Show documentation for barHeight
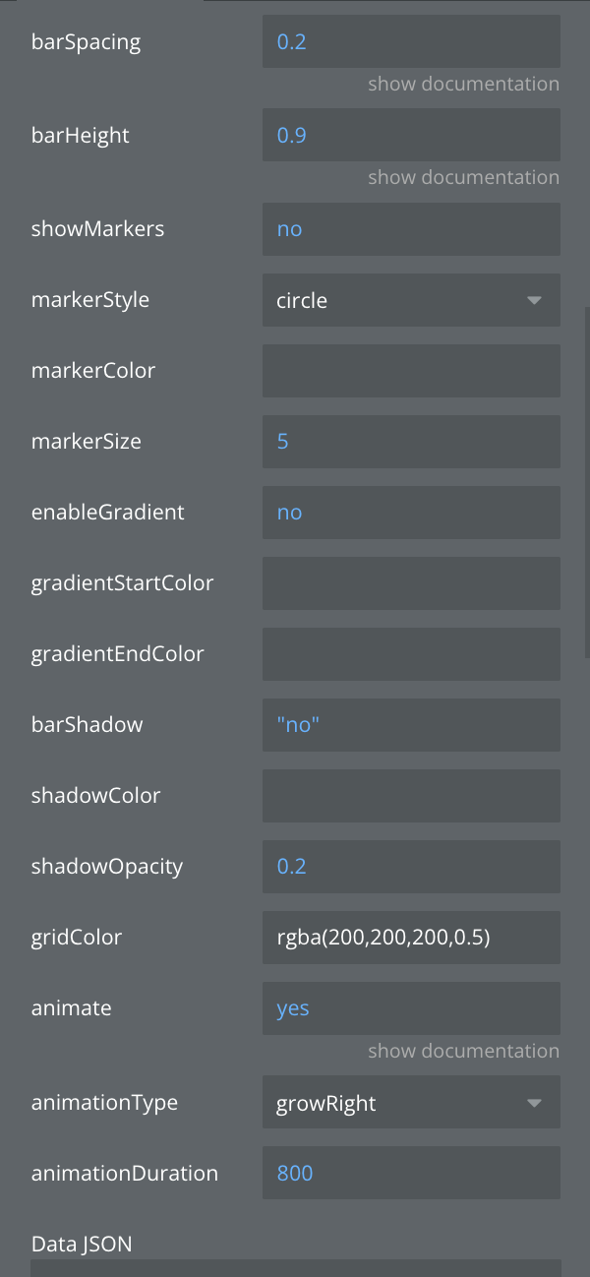Viewport: 590px width, 1277px height. (x=463, y=177)
